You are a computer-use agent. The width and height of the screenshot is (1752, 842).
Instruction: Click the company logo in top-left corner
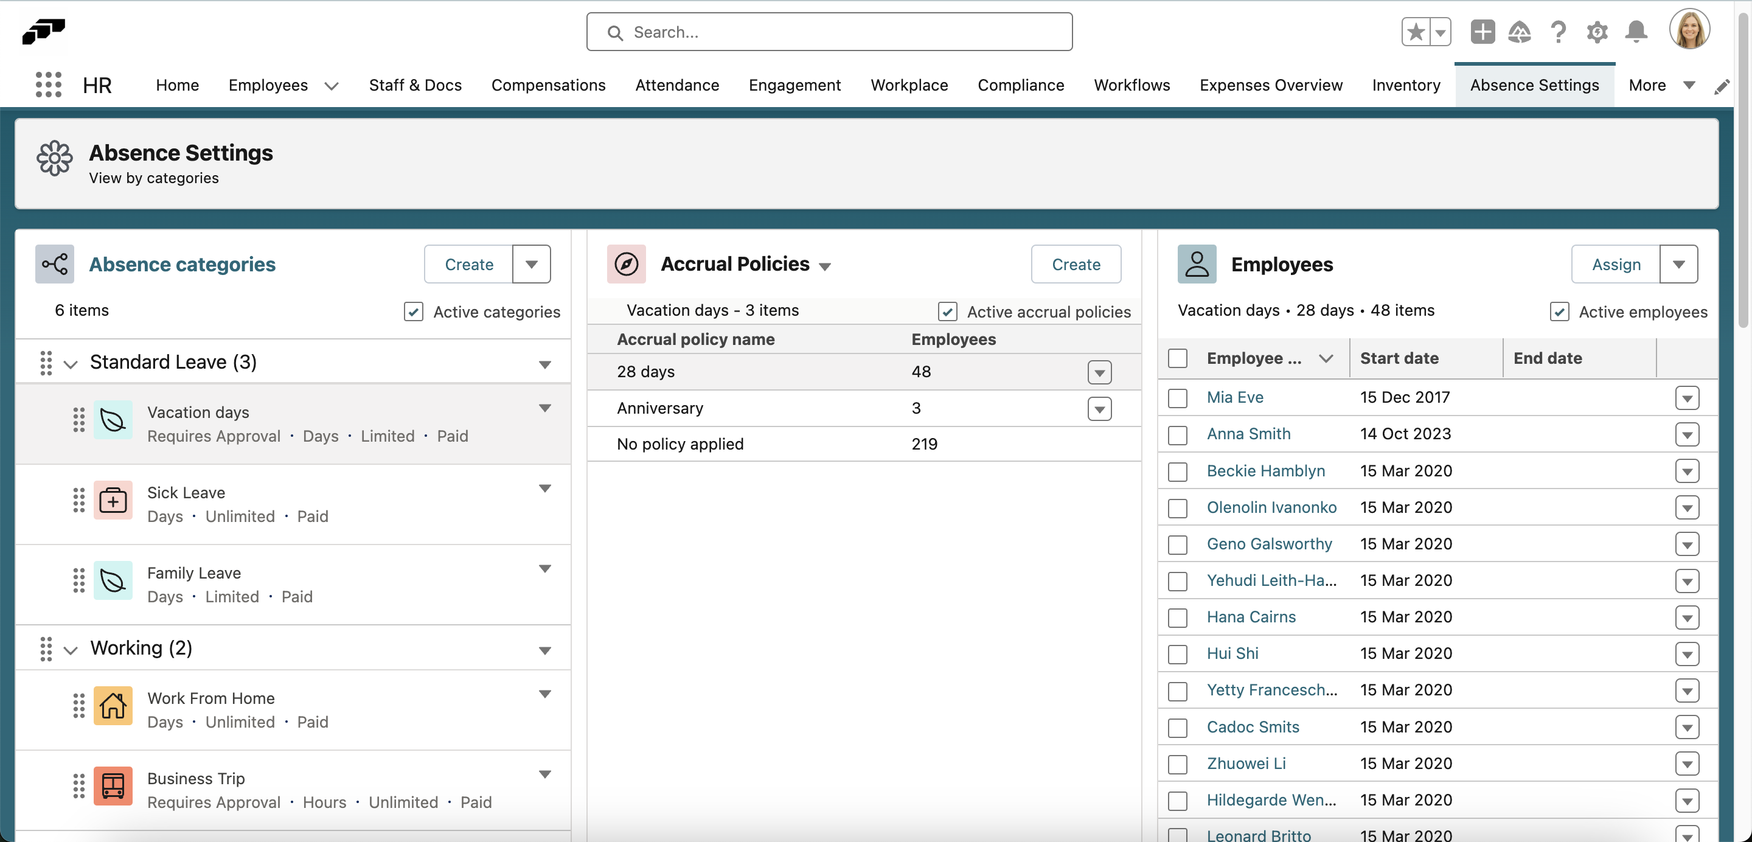click(43, 31)
